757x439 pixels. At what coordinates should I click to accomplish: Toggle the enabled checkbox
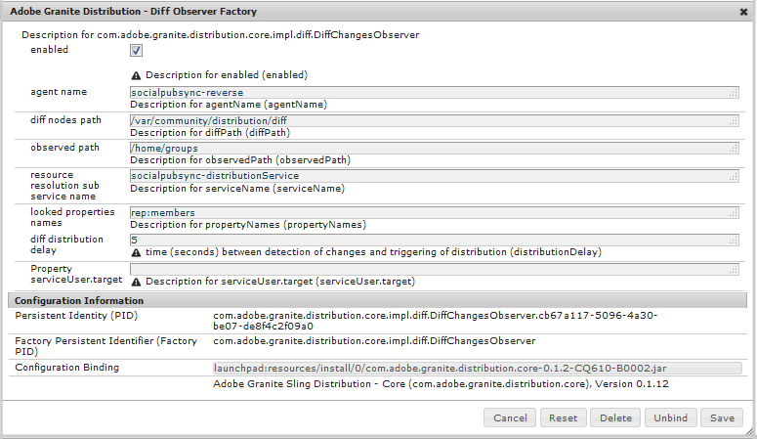[136, 50]
